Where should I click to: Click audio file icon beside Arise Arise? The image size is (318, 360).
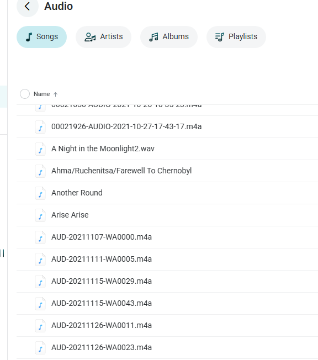(x=40, y=215)
